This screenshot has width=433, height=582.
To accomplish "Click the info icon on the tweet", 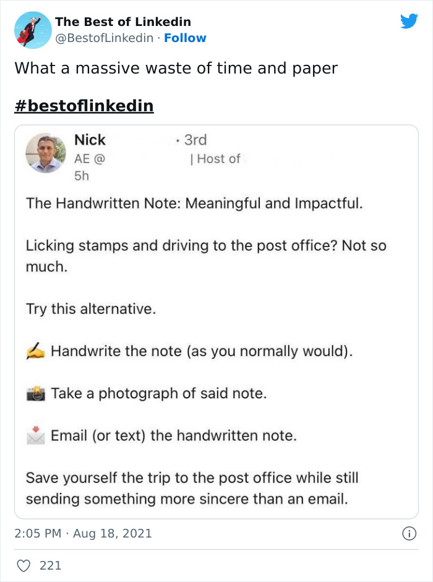I will pos(409,533).
